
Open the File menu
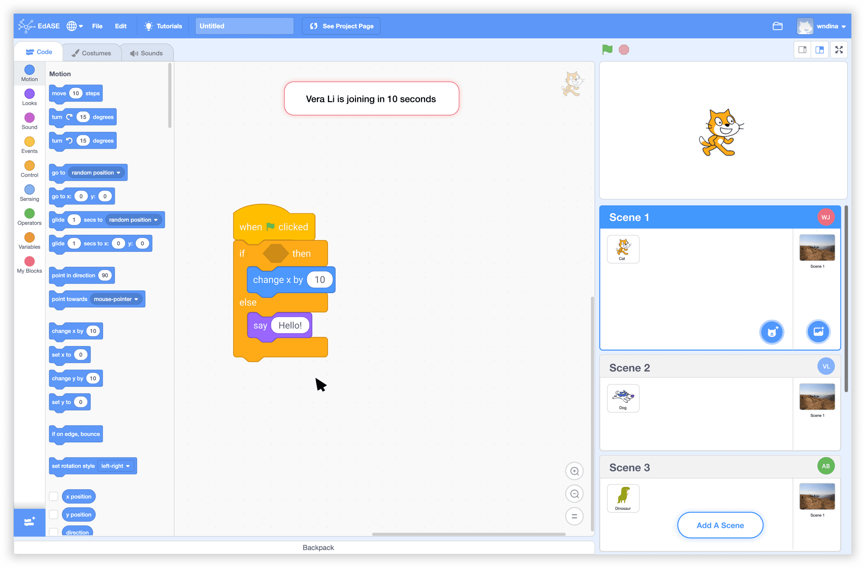[x=97, y=26]
